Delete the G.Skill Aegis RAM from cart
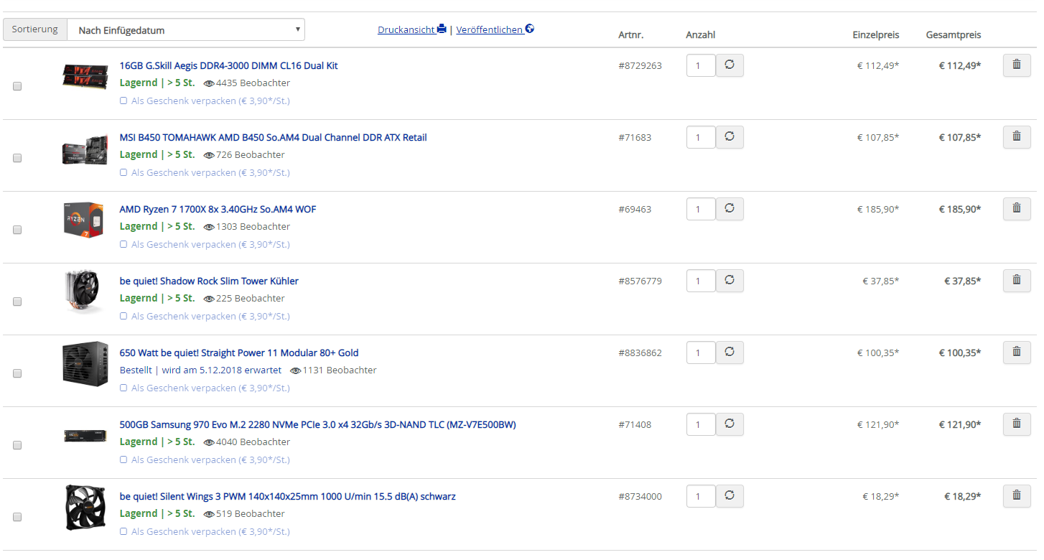 click(x=1016, y=65)
